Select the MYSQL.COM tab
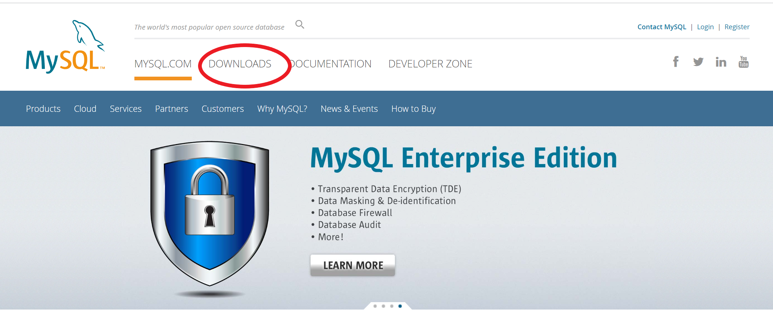 (163, 64)
